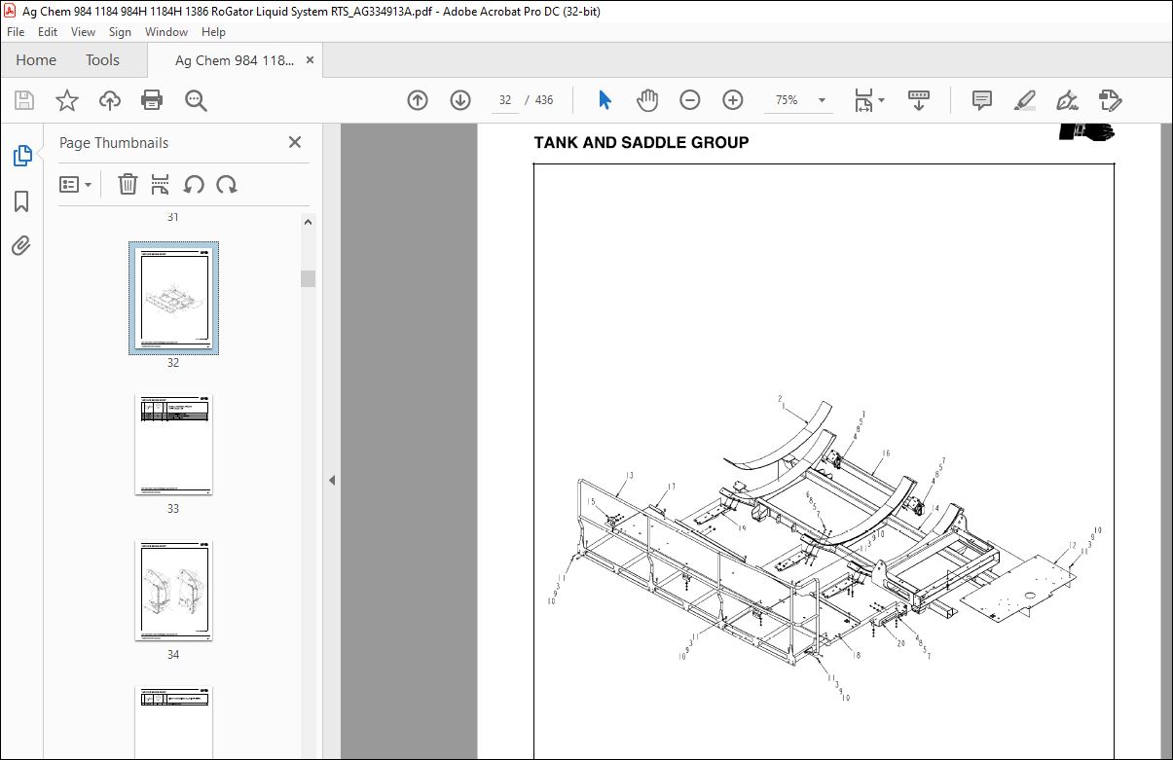
Task: Select page 34 thumbnail
Action: (173, 591)
